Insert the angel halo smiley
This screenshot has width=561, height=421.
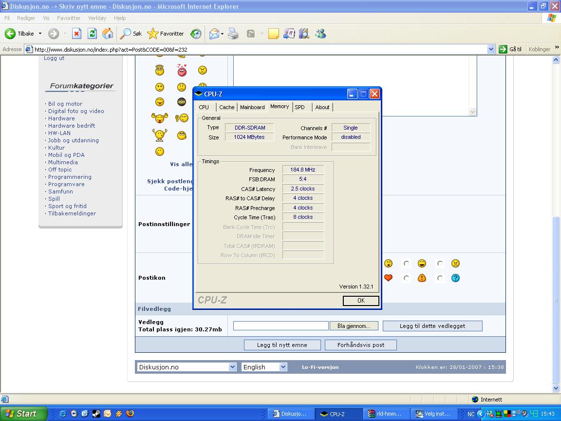(160, 70)
